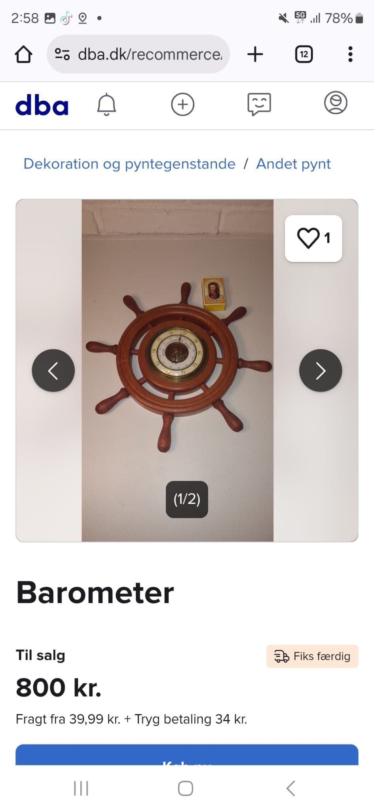
Task: Open a new browser tab with plus
Action: (255, 54)
